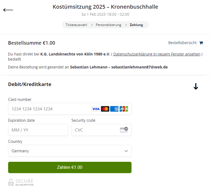This screenshot has width=210, height=191.
Task: Go to the Personalisierung step
Action: coord(108,25)
